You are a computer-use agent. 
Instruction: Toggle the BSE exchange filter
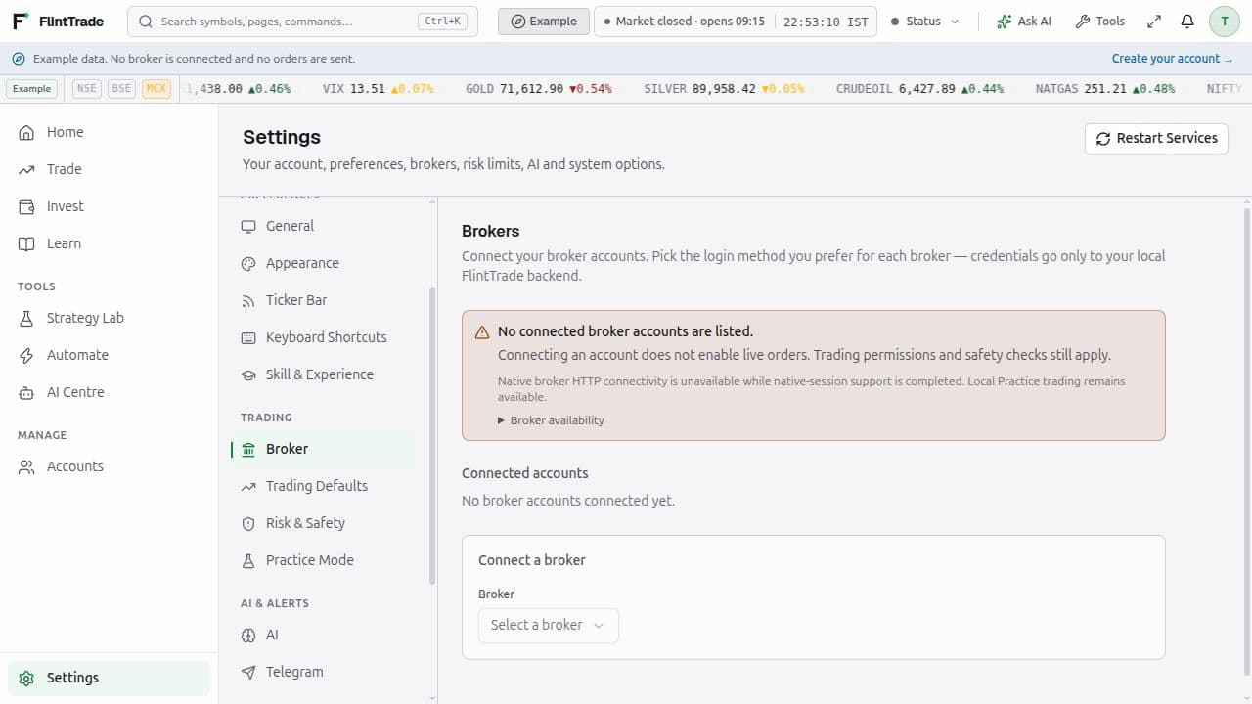coord(121,89)
